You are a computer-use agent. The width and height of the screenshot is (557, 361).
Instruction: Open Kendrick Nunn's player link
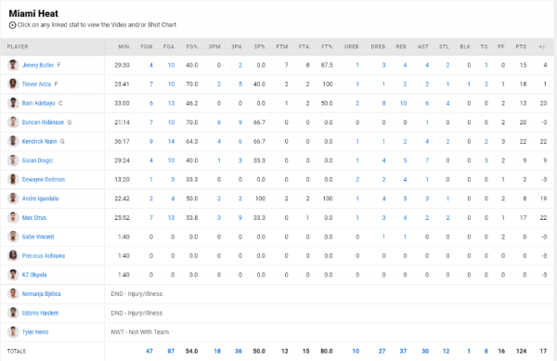tap(39, 141)
